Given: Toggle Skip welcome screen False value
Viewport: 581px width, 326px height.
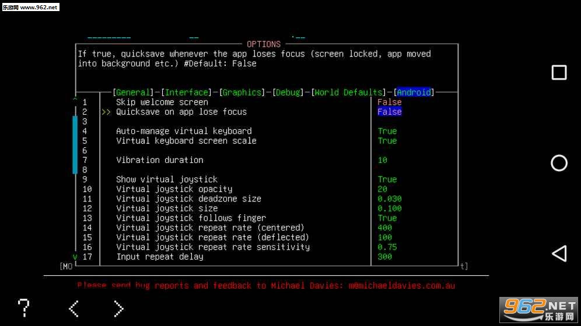Looking at the screenshot, I should (x=389, y=102).
